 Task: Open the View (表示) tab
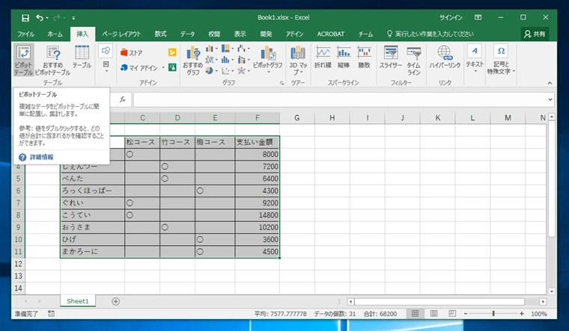tap(240, 34)
